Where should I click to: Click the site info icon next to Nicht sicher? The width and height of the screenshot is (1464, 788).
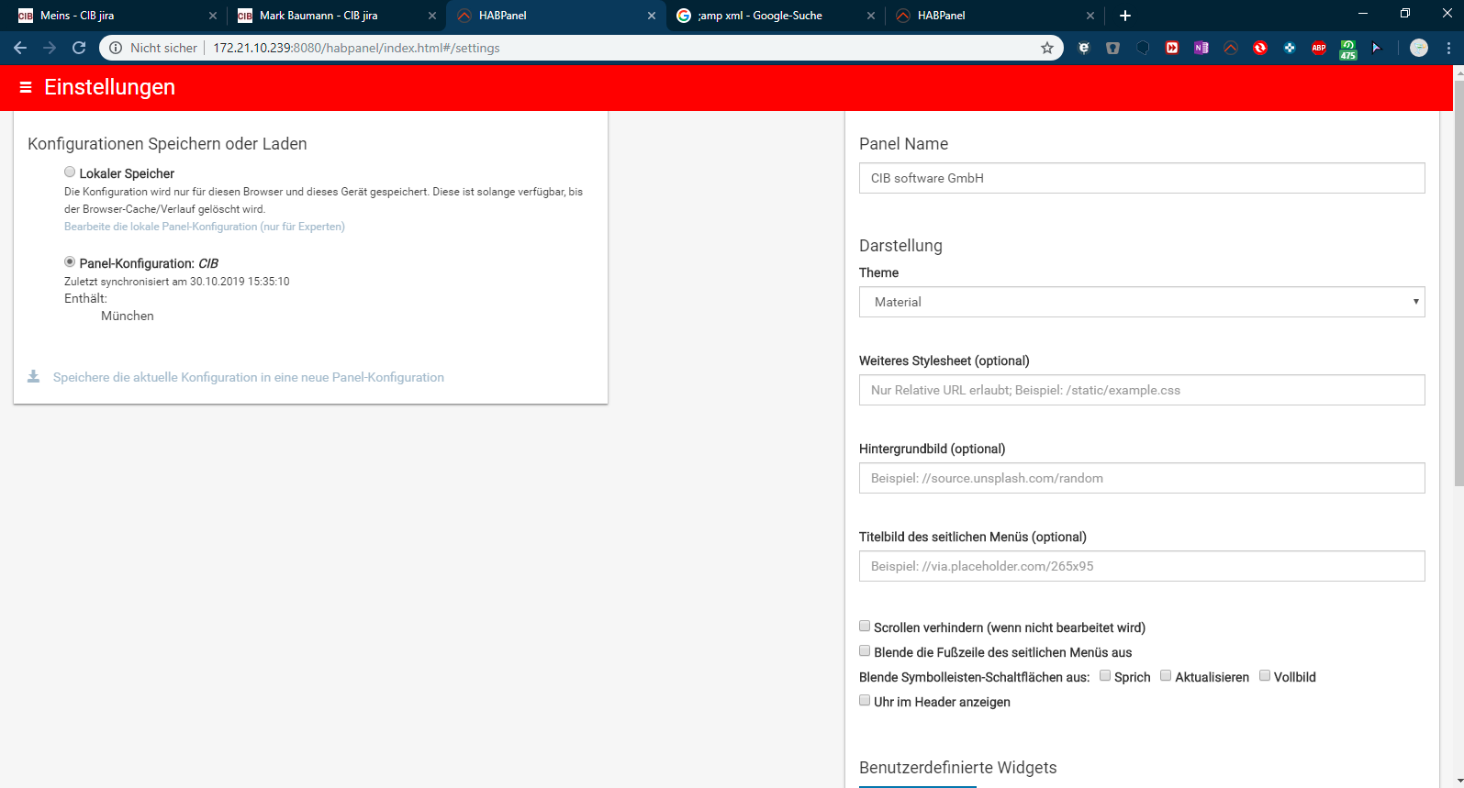116,48
